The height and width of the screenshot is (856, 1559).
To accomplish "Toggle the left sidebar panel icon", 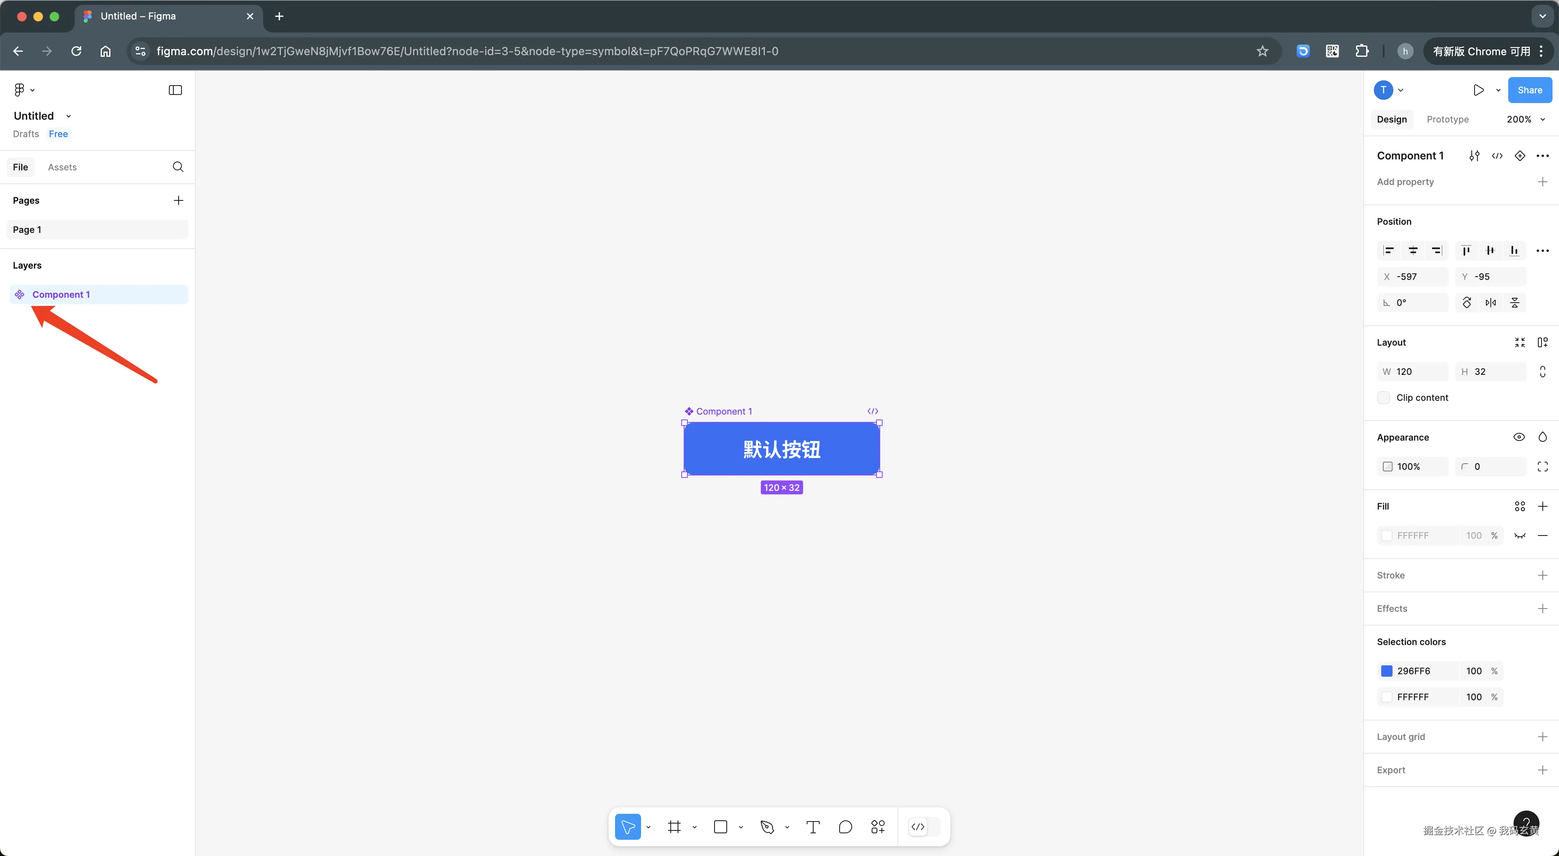I will click(x=175, y=90).
